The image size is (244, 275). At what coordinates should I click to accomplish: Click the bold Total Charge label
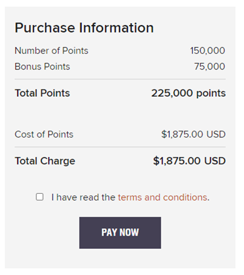pos(45,161)
